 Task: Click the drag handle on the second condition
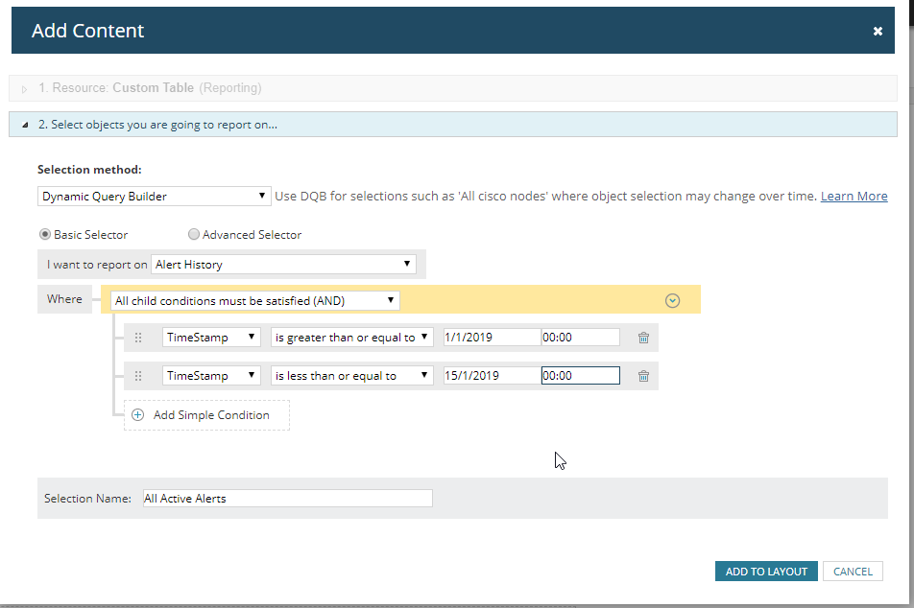(138, 375)
